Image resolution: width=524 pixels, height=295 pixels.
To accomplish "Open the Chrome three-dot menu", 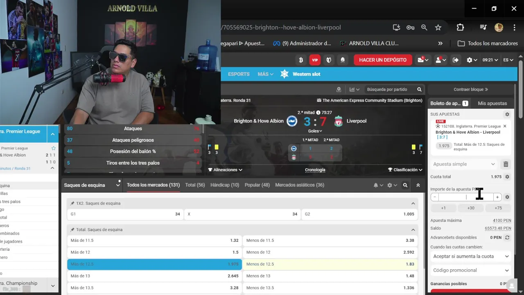I will point(514,27).
